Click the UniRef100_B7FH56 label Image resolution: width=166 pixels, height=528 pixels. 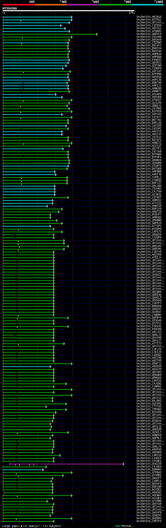click(149, 74)
